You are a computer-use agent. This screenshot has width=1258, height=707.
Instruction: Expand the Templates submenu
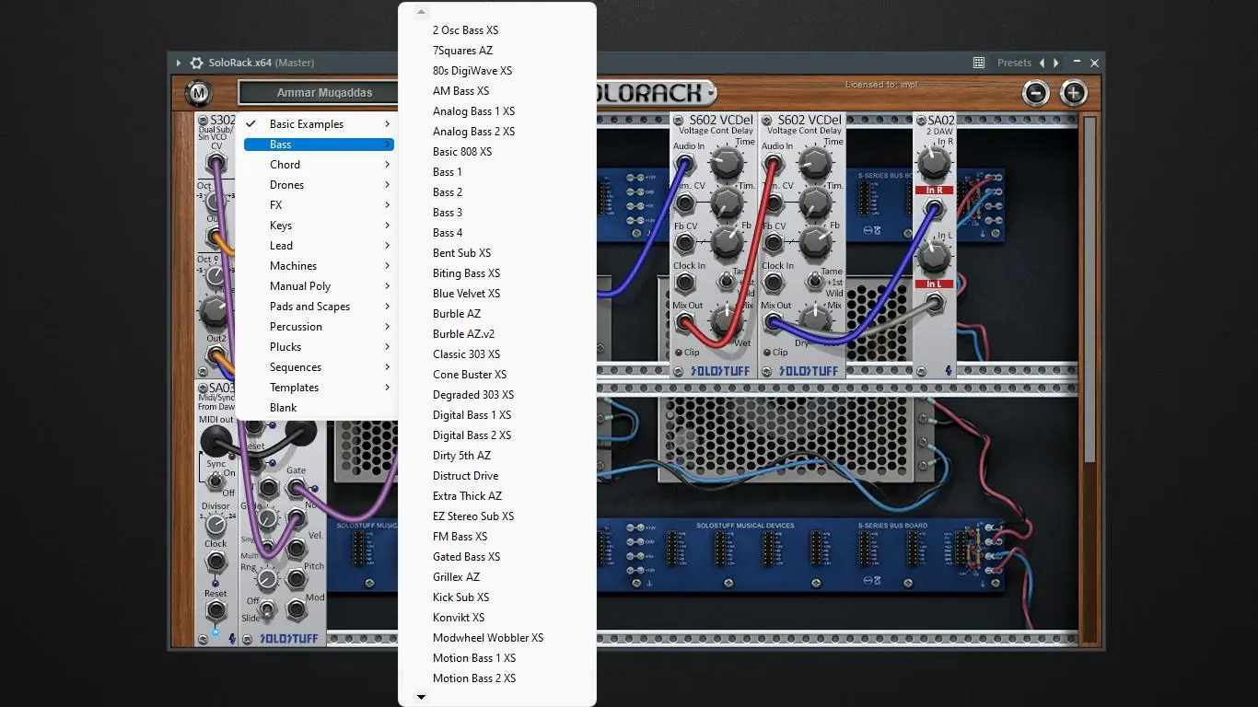tap(319, 388)
